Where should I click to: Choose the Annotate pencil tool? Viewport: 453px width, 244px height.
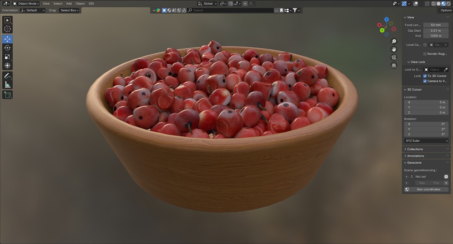click(8, 76)
